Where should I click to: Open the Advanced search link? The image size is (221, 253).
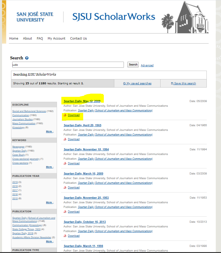[x=147, y=65]
